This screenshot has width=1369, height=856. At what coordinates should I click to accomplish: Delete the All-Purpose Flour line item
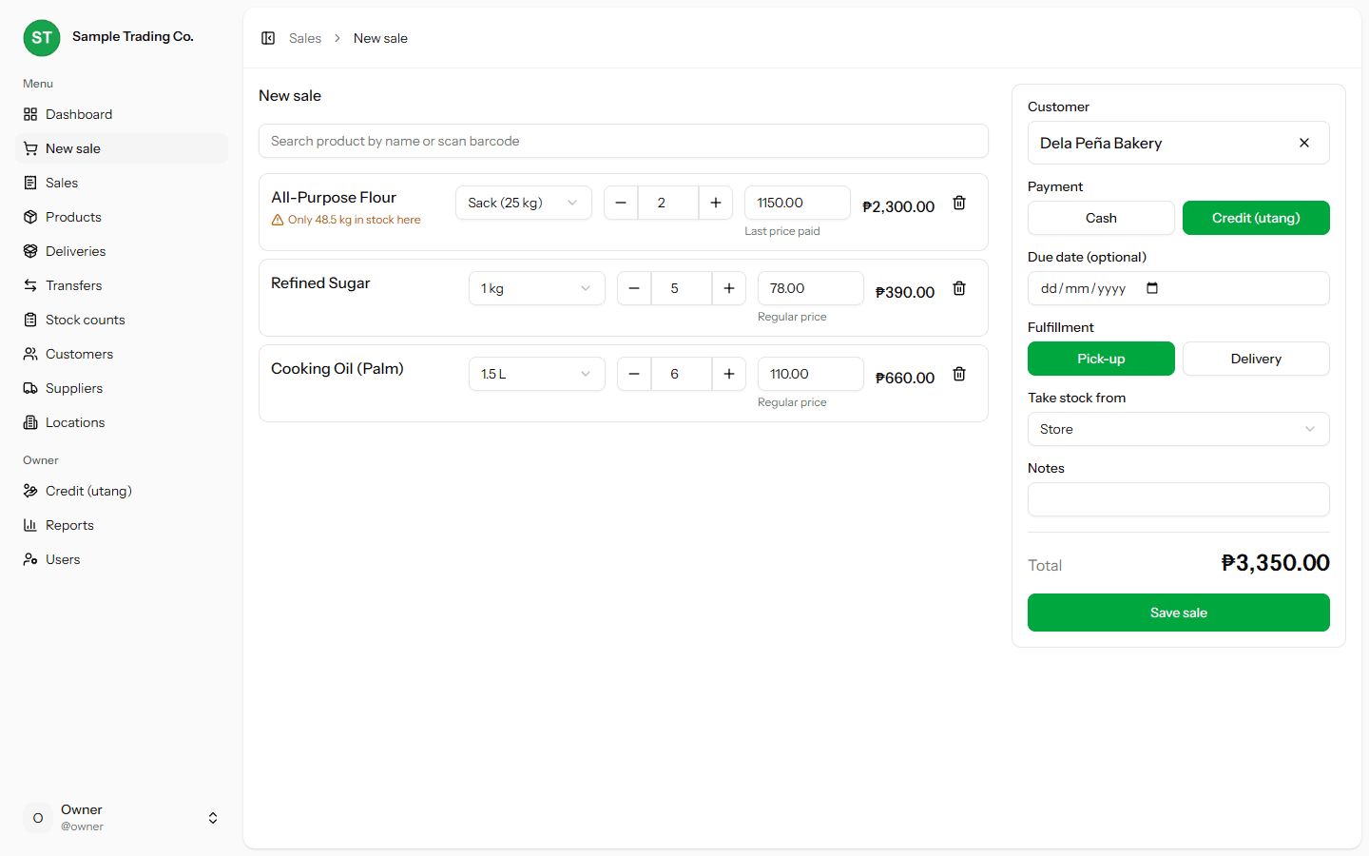point(959,203)
